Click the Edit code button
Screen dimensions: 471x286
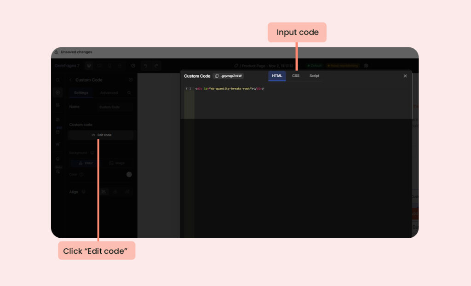point(101,135)
